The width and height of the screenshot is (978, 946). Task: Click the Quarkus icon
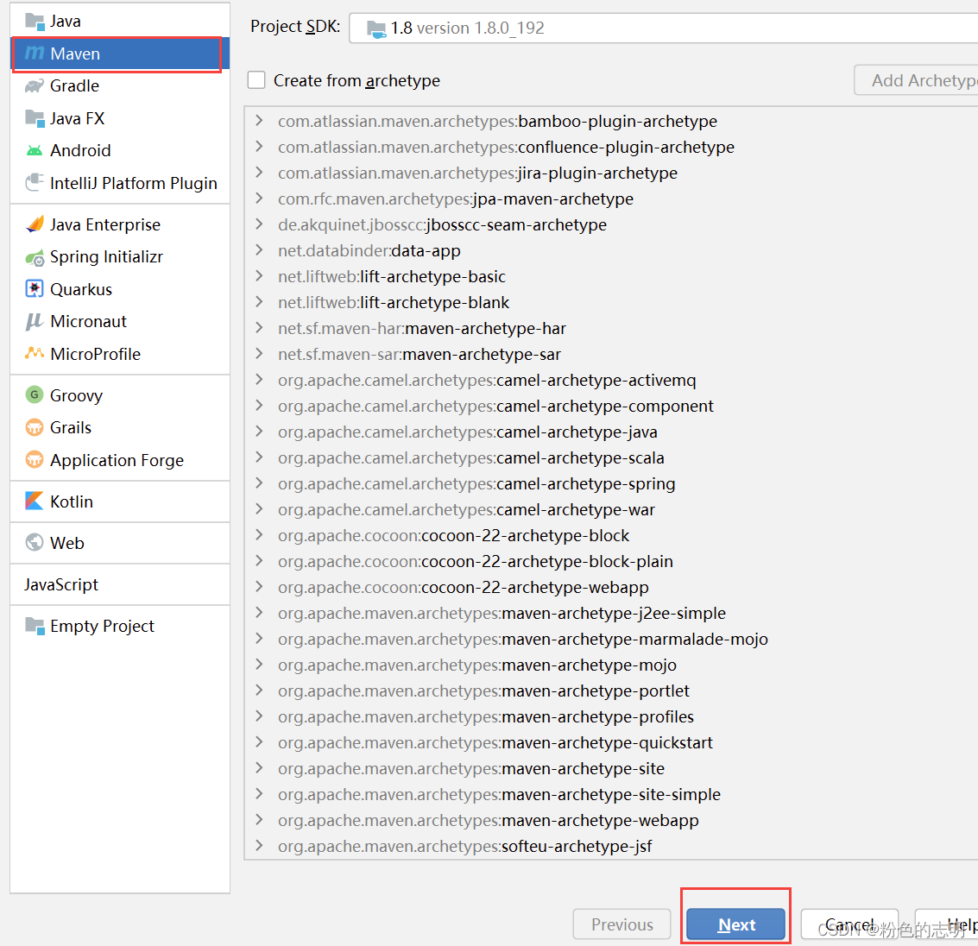[35, 289]
